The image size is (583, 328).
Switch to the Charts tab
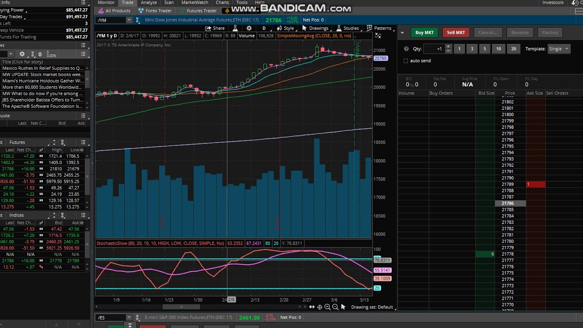222,3
